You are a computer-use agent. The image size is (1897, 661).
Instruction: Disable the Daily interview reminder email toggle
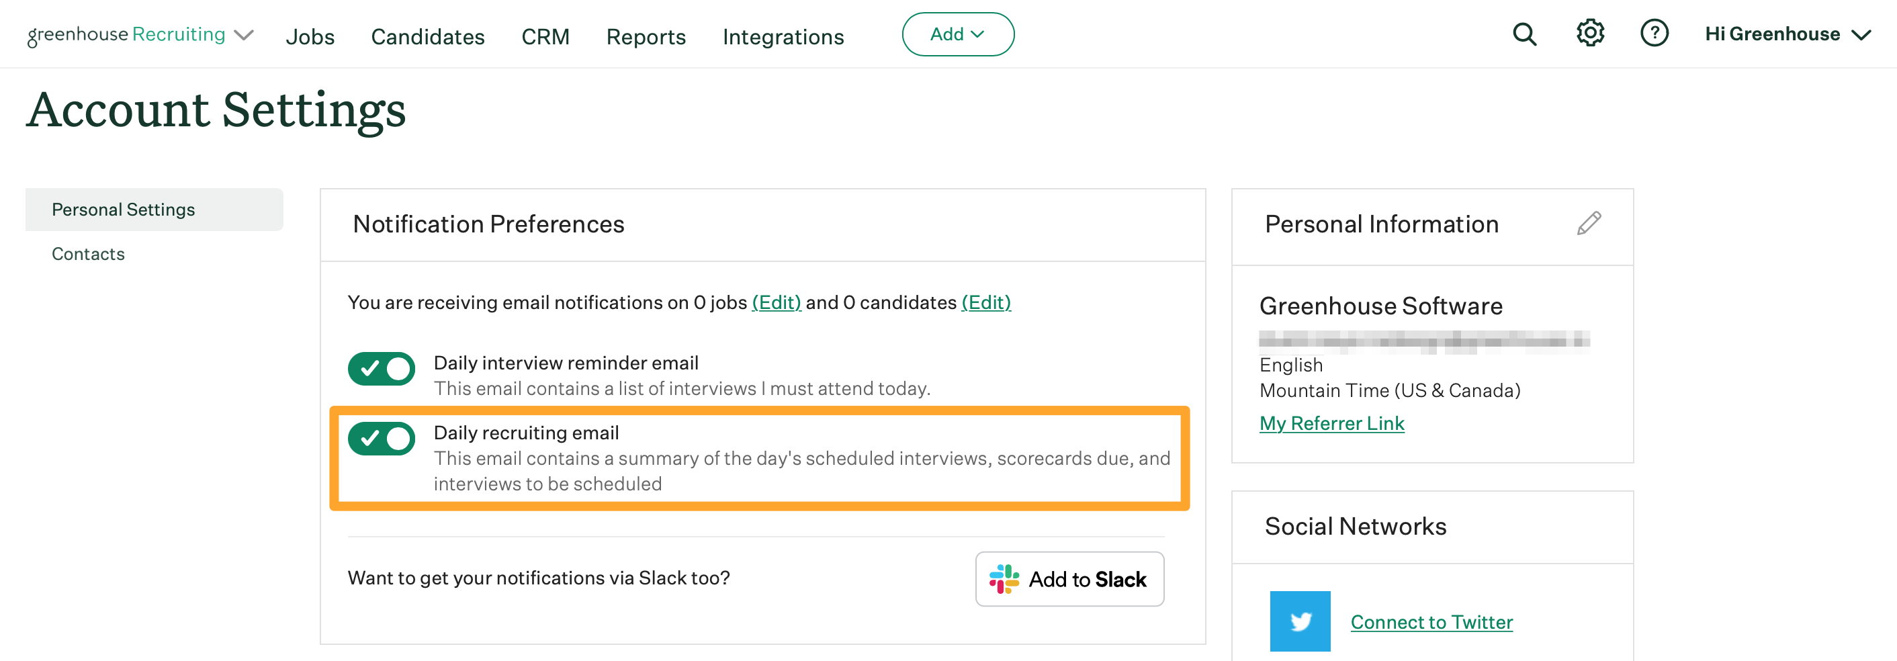tap(382, 369)
